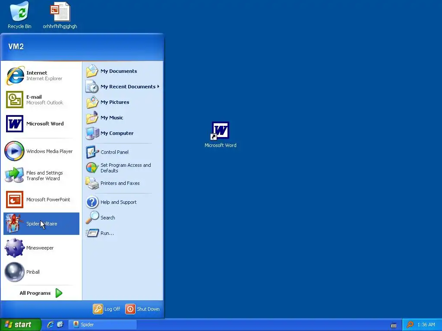Click the "Printers and Faxes" label
This screenshot has height=331, width=442.
pos(120,183)
